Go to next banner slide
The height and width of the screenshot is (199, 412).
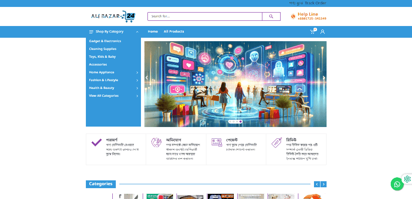pyautogui.click(x=324, y=78)
